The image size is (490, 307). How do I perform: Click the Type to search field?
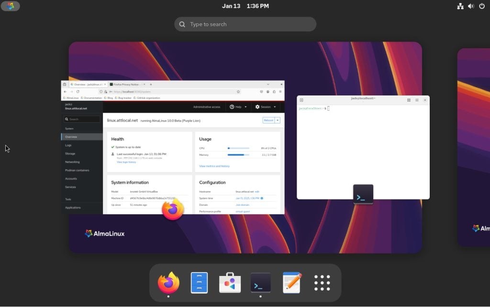click(245, 24)
